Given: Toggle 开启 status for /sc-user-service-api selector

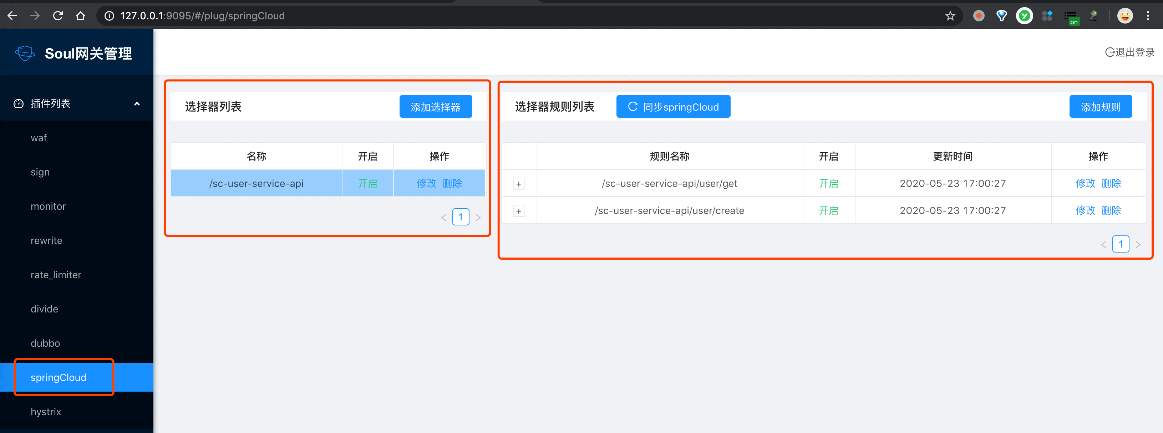Looking at the screenshot, I should (367, 183).
